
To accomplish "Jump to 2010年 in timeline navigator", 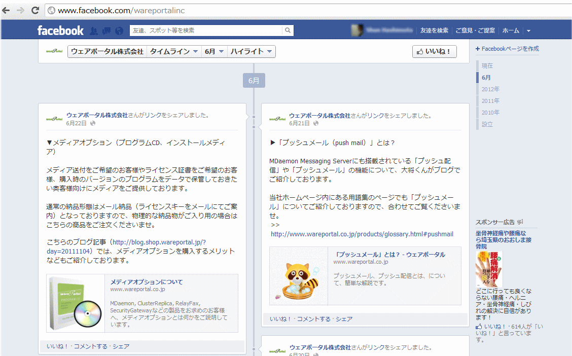I will coord(490,113).
